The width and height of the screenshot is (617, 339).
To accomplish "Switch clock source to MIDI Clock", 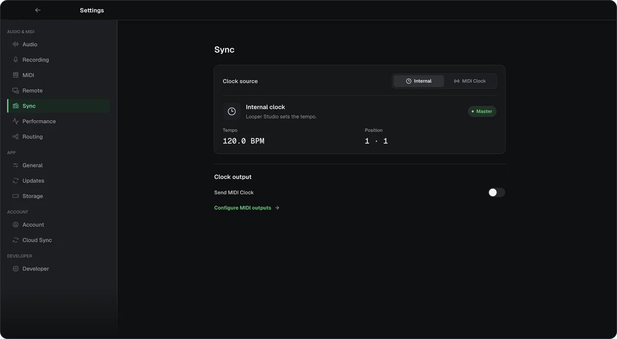I will 470,81.
